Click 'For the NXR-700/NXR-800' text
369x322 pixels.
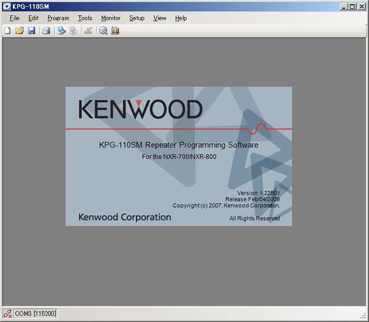179,157
